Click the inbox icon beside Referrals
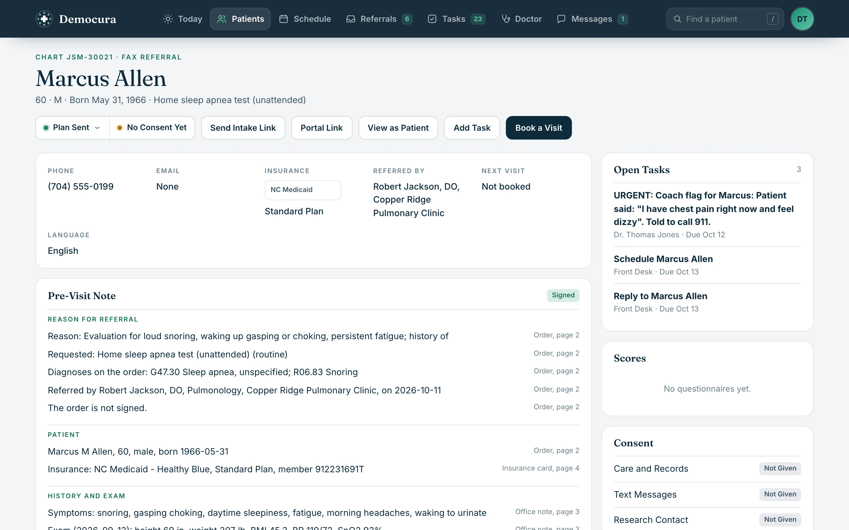Screen dimensions: 849x530 pyautogui.click(x=351, y=19)
